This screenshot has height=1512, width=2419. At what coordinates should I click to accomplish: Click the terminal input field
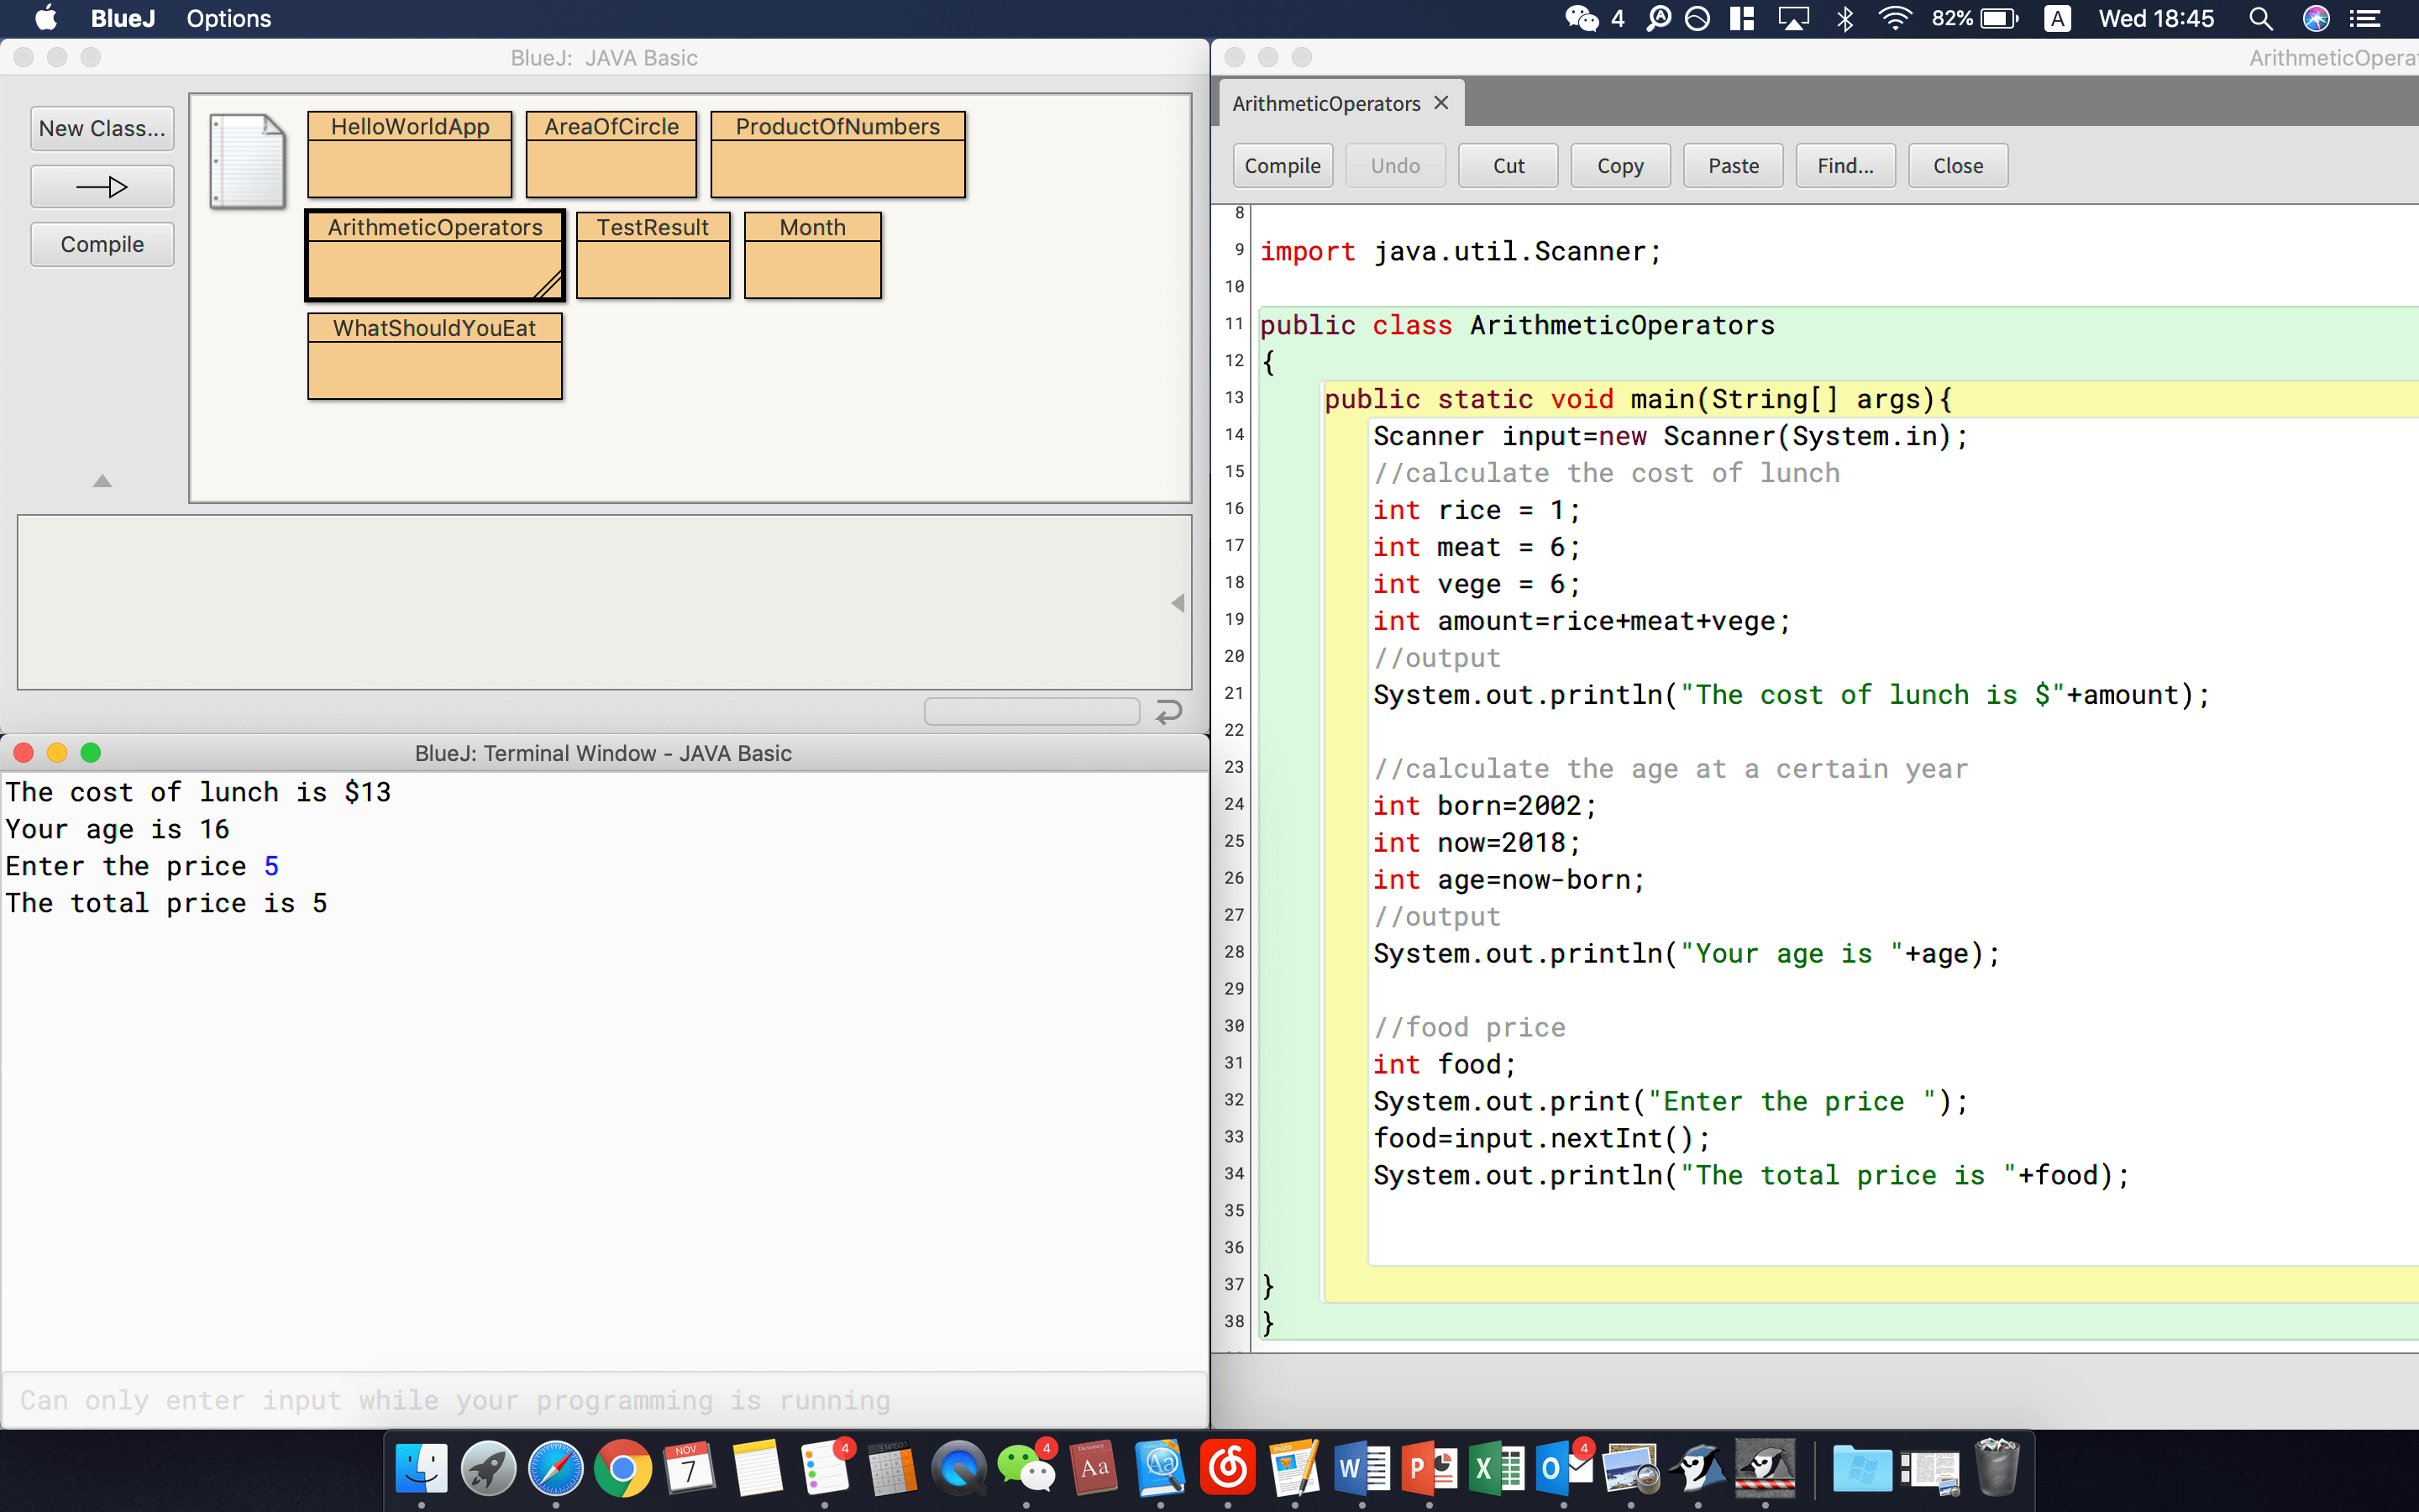[x=604, y=1400]
